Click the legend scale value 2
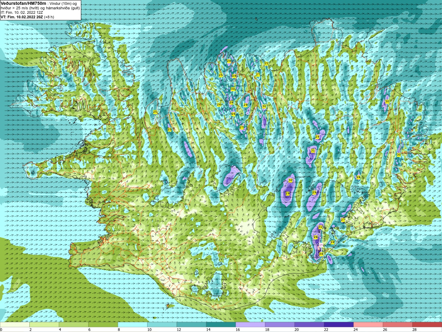Screen dimensions: 442x332 point(30,330)
